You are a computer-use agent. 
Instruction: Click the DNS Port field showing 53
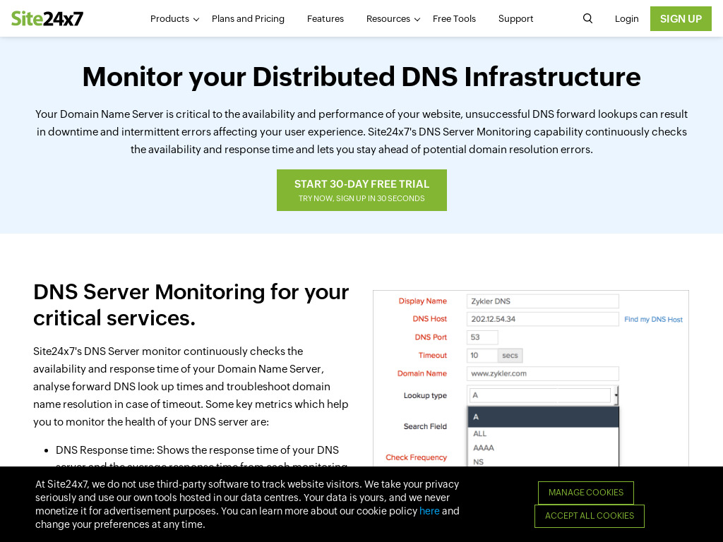coord(482,337)
